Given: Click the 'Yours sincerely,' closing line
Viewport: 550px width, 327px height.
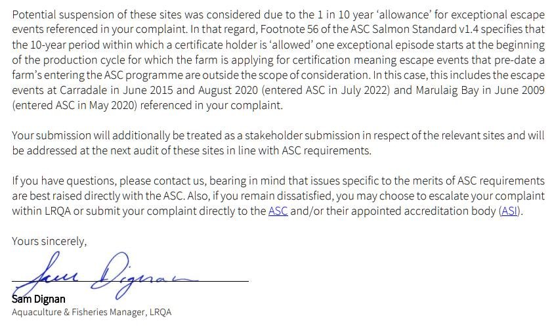Looking at the screenshot, I should (x=49, y=241).
